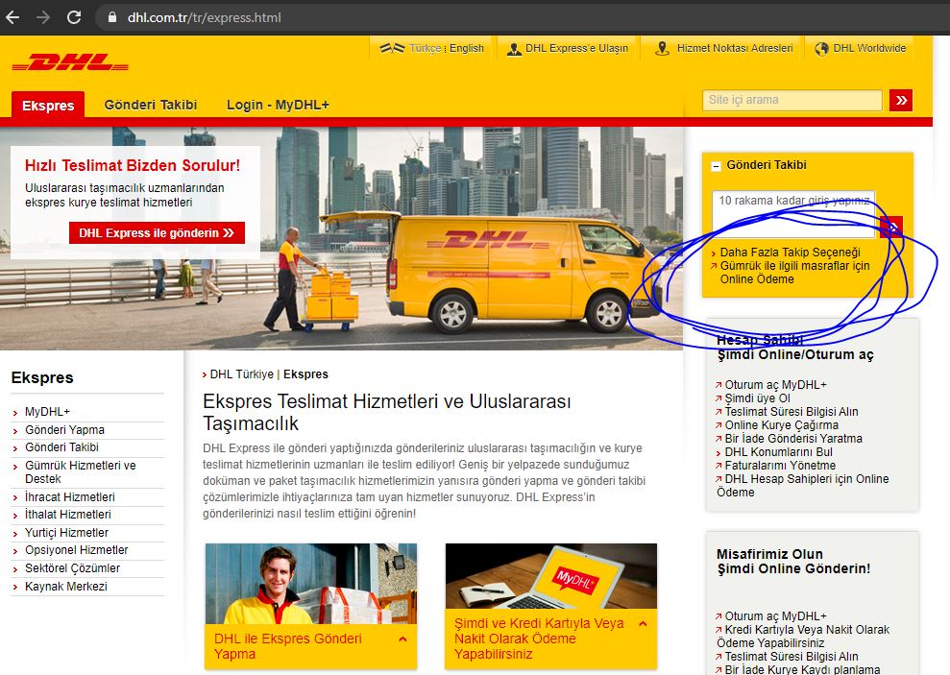Open Gümrük Hizmetleri ve Destek in sidebar
950x675 pixels.
coord(81,472)
